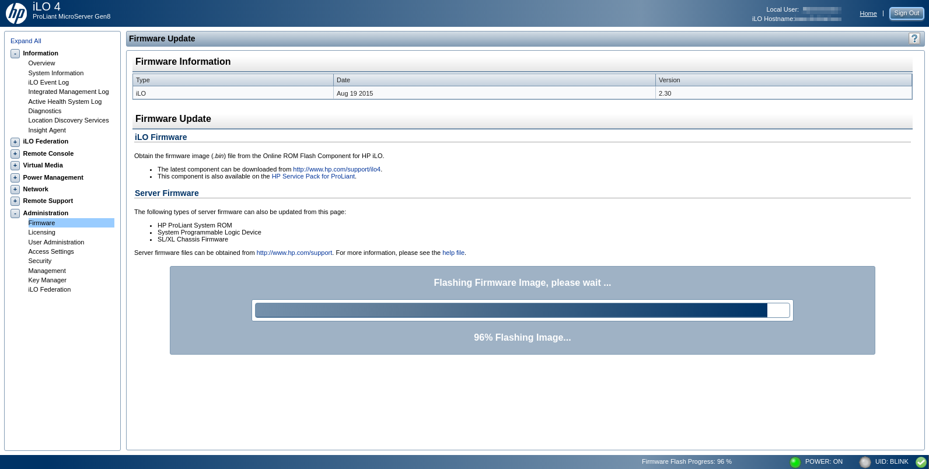Expand the iLO Federation tree section

(15, 142)
